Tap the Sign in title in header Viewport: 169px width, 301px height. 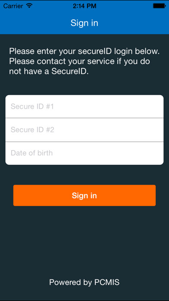[x=84, y=23]
